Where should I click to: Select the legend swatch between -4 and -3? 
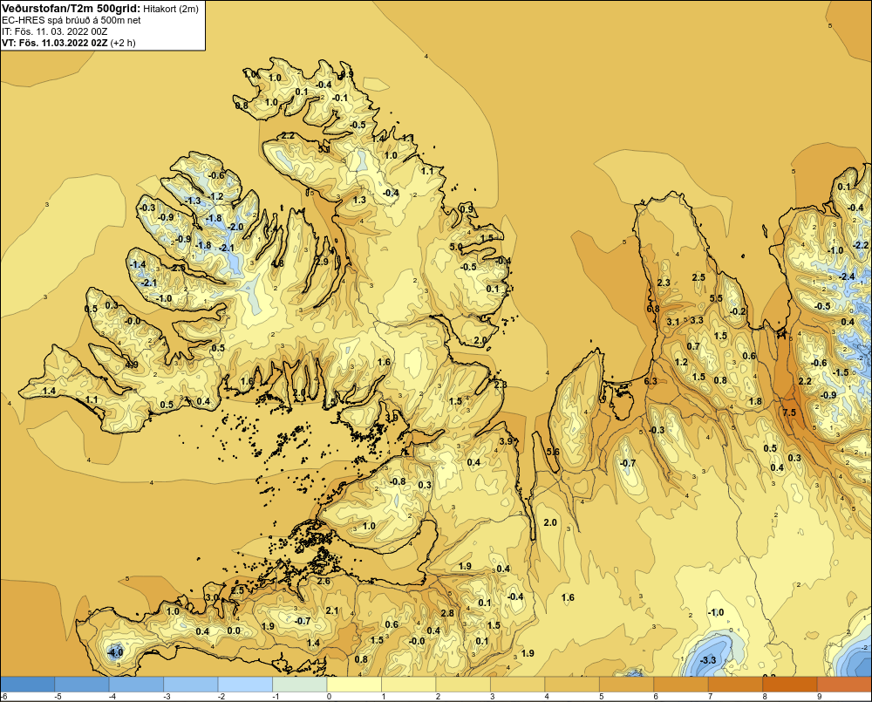pos(136,684)
